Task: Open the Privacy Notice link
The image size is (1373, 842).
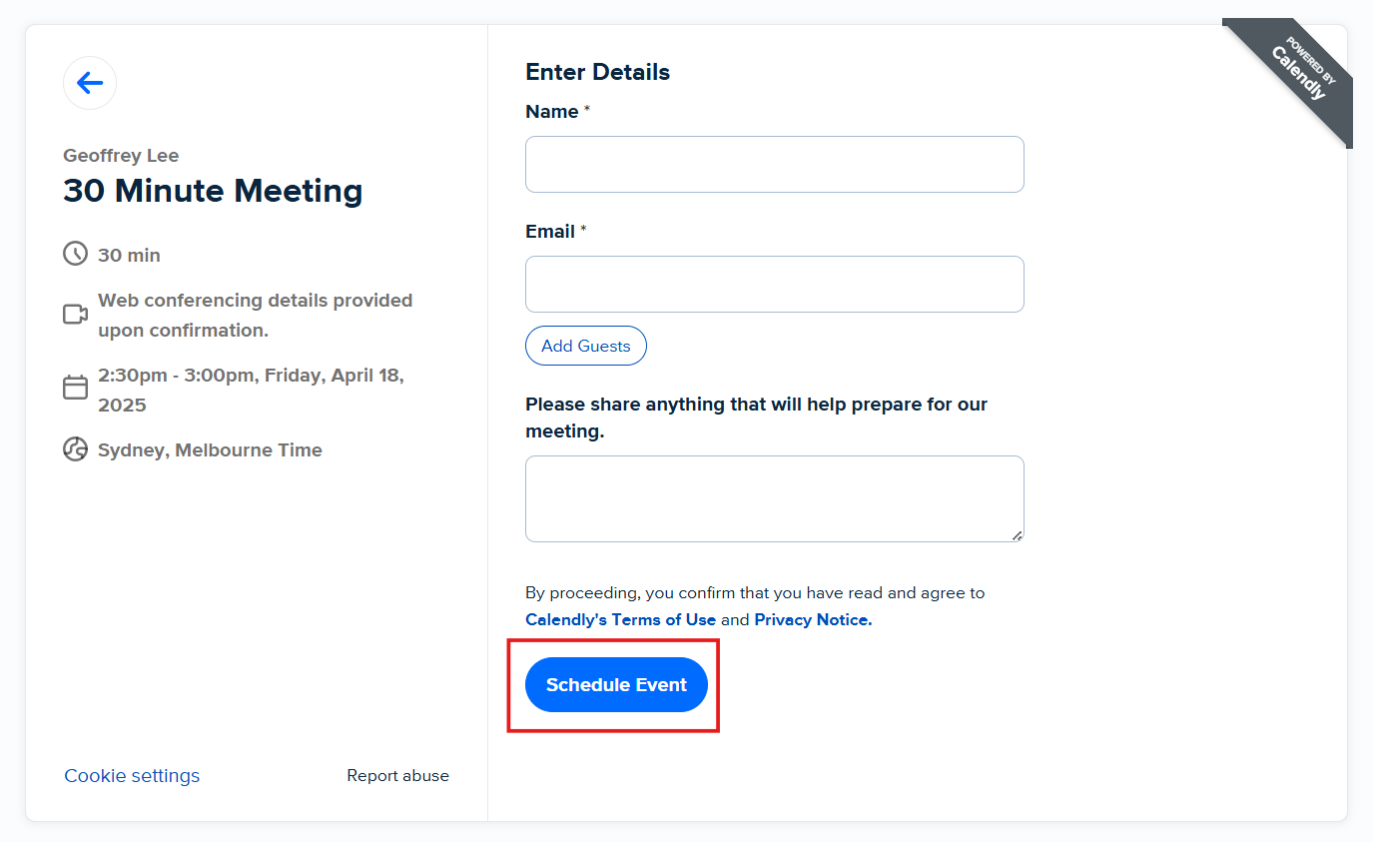Action: point(813,619)
